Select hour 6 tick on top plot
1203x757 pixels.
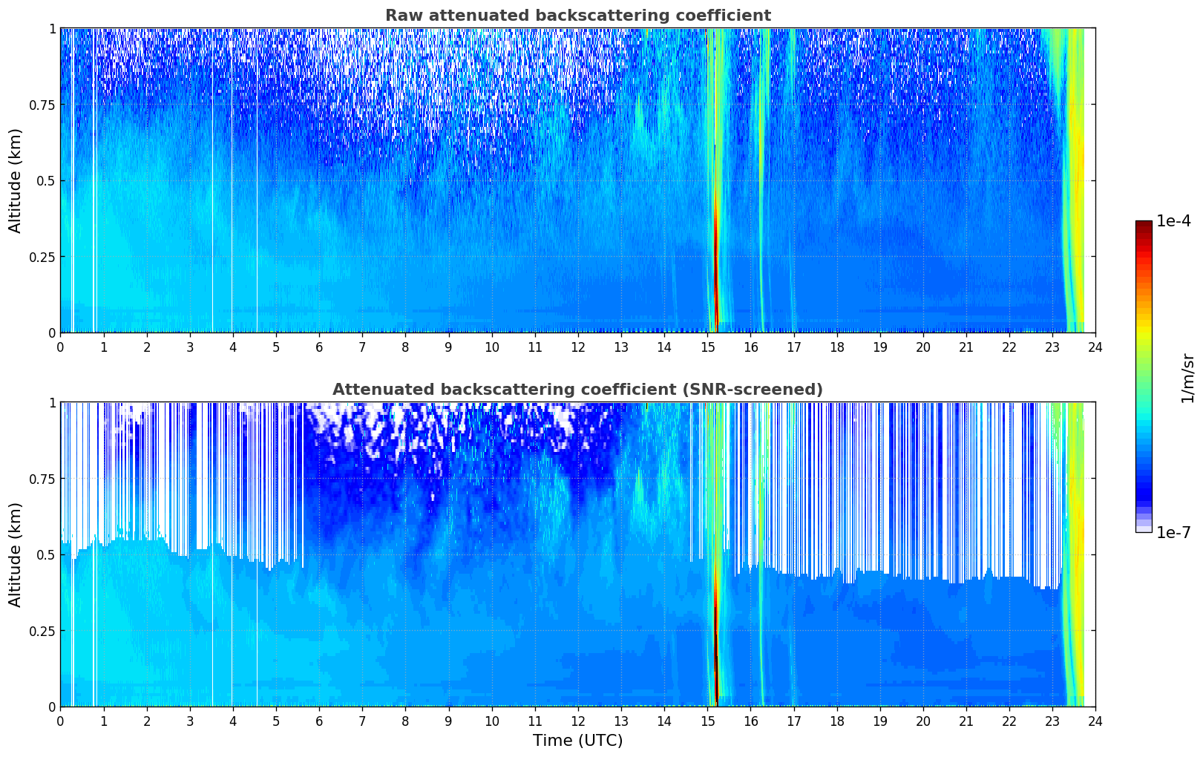(319, 347)
